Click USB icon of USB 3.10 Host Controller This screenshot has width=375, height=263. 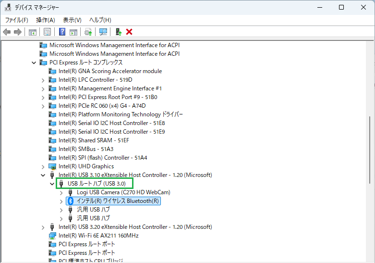point(52,175)
